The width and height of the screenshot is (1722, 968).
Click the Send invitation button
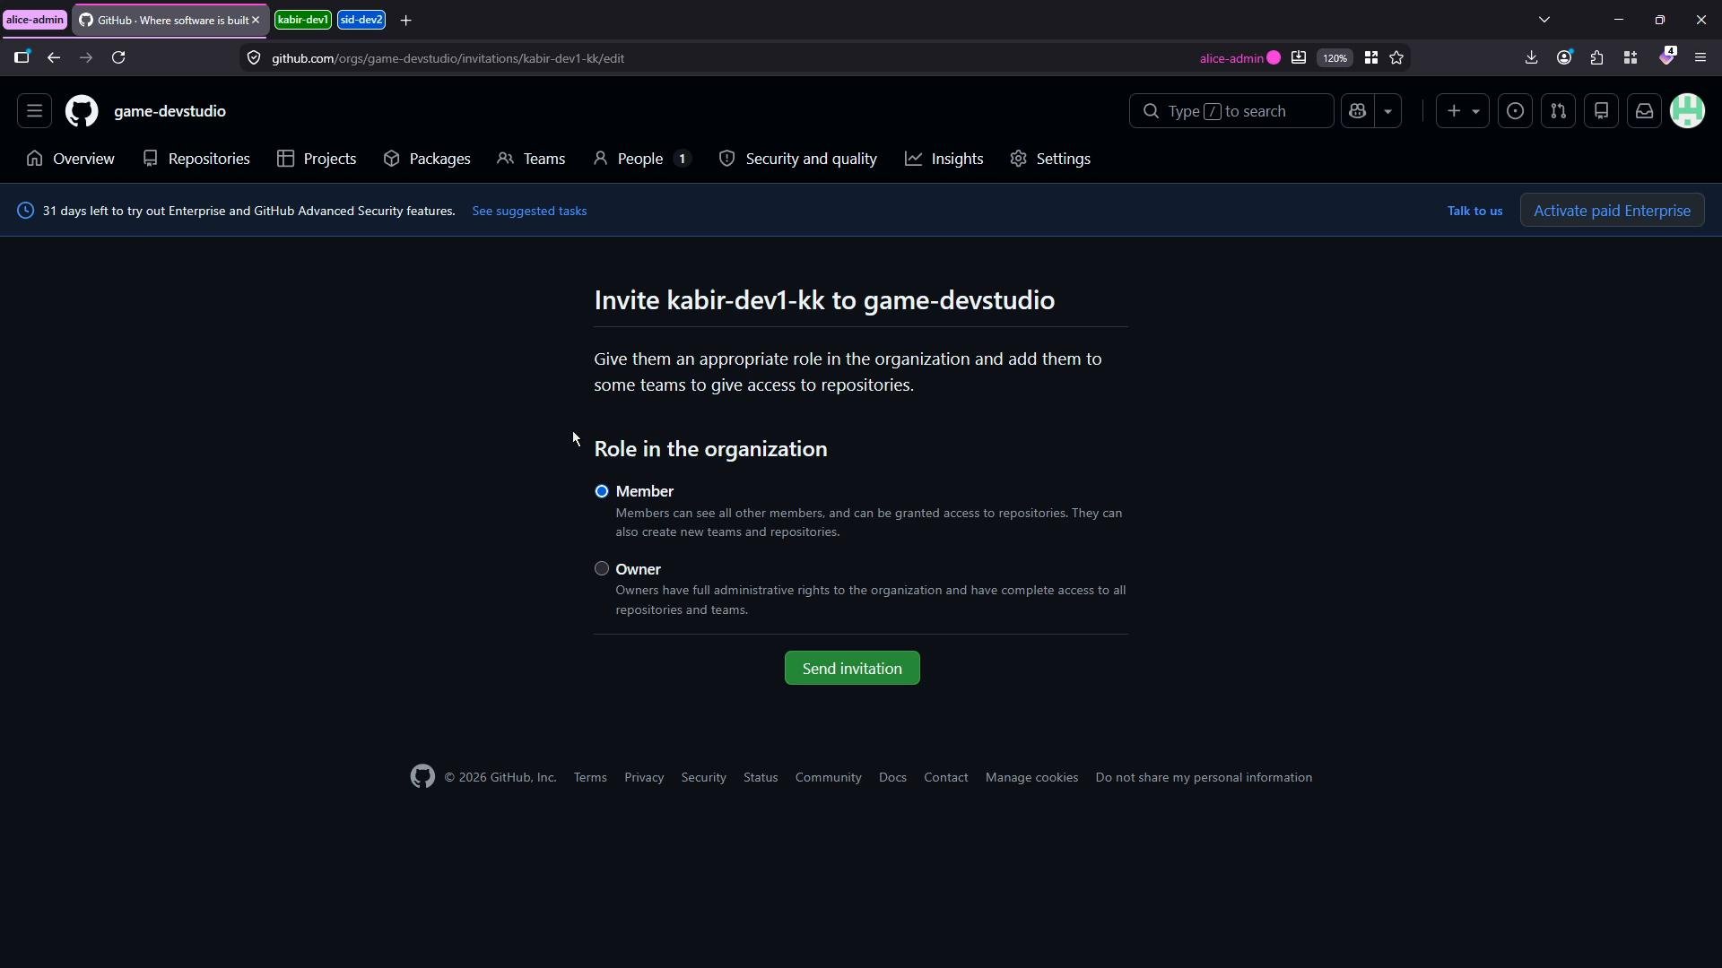coord(852,668)
